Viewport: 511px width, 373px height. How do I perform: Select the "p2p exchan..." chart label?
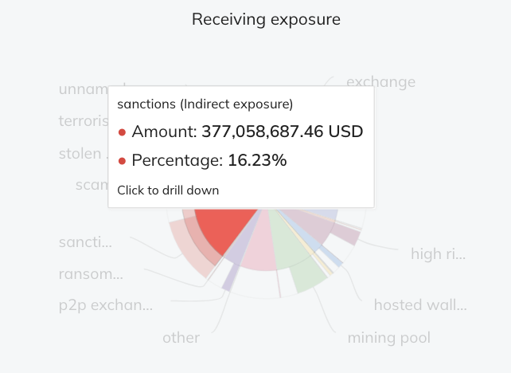coord(105,304)
